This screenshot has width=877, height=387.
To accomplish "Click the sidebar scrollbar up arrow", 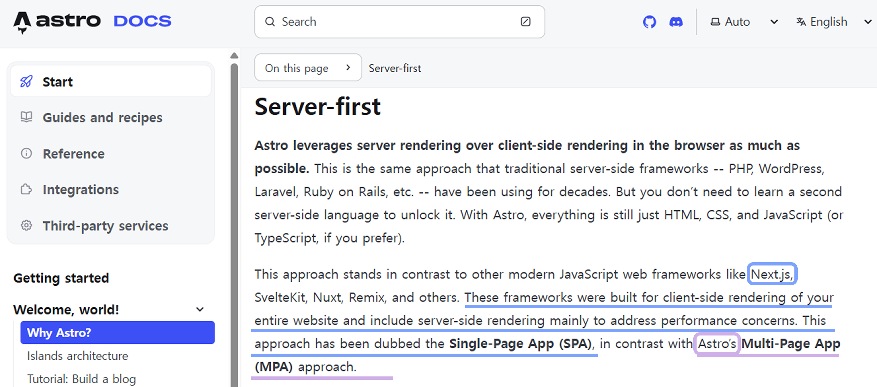I will [x=234, y=55].
